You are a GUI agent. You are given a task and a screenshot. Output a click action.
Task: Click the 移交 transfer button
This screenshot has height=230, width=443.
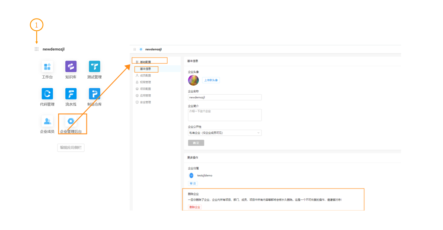(193, 183)
